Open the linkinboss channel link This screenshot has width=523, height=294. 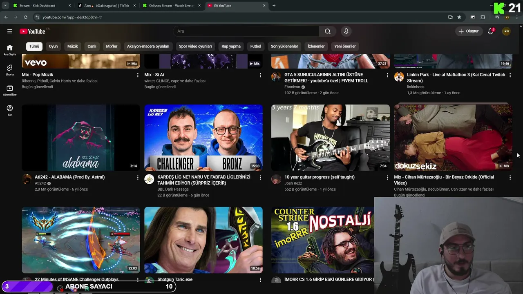[416, 87]
